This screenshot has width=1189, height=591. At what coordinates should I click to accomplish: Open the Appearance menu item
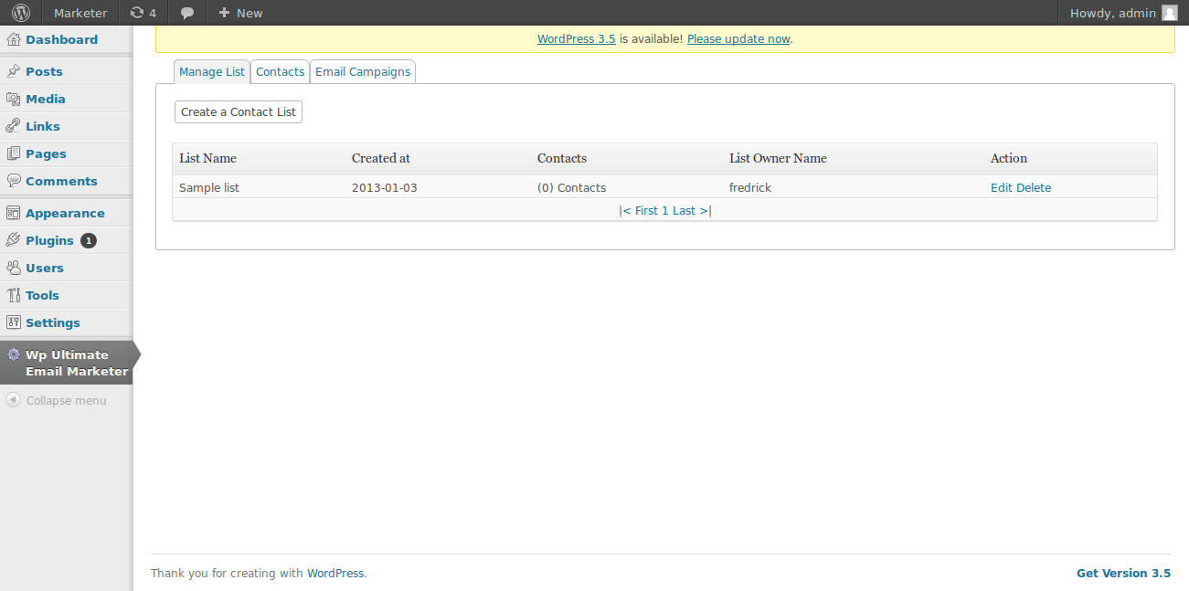point(65,213)
